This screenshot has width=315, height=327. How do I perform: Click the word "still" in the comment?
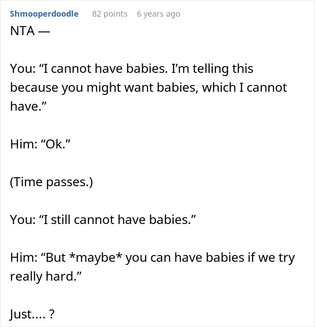click(x=61, y=219)
